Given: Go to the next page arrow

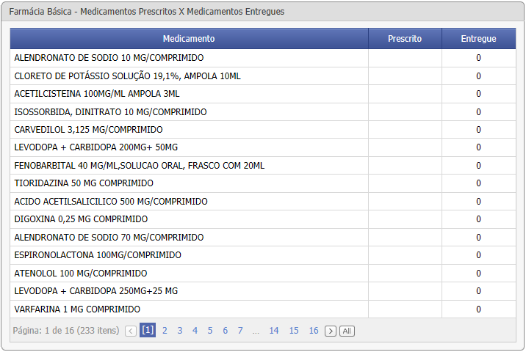Looking at the screenshot, I should (331, 331).
